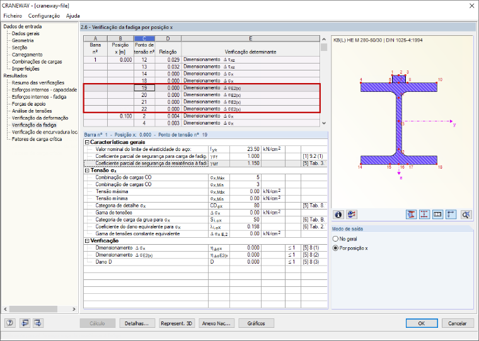Collapse the 'Características gerais' section
Viewport: 479px width, 341px height.
(x=87, y=142)
